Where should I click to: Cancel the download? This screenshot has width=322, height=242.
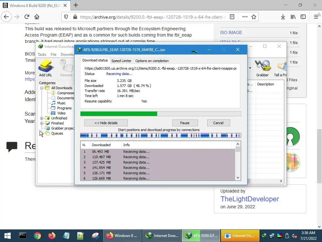(x=218, y=123)
